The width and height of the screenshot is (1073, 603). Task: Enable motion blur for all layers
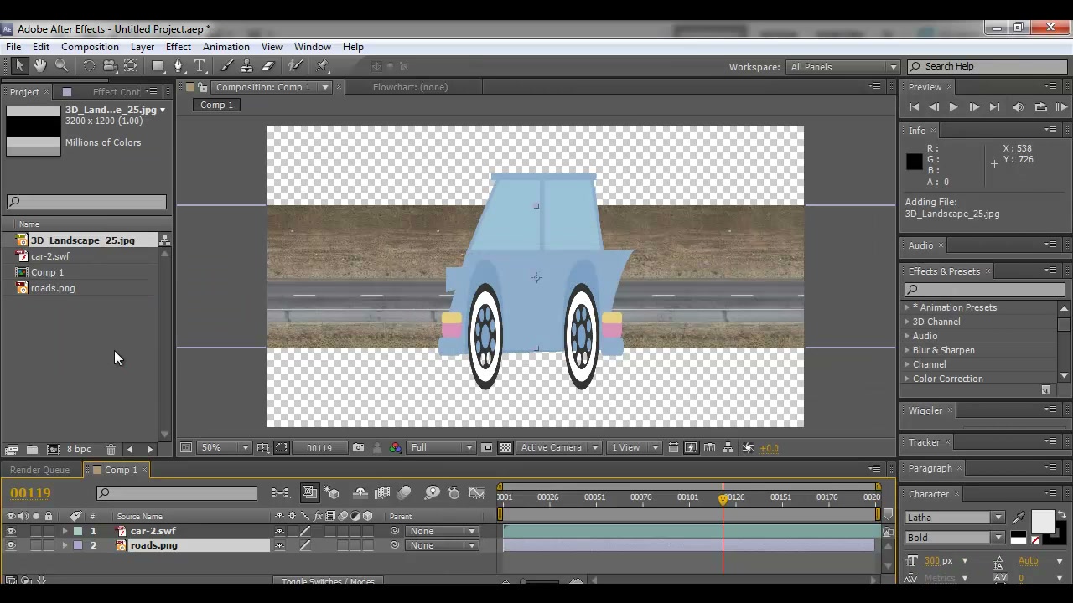click(x=404, y=493)
